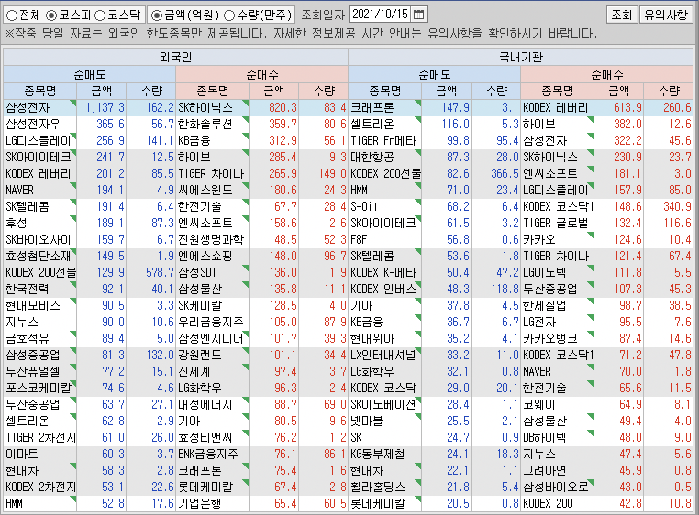Click LG이노텍 stock name

[x=545, y=273]
